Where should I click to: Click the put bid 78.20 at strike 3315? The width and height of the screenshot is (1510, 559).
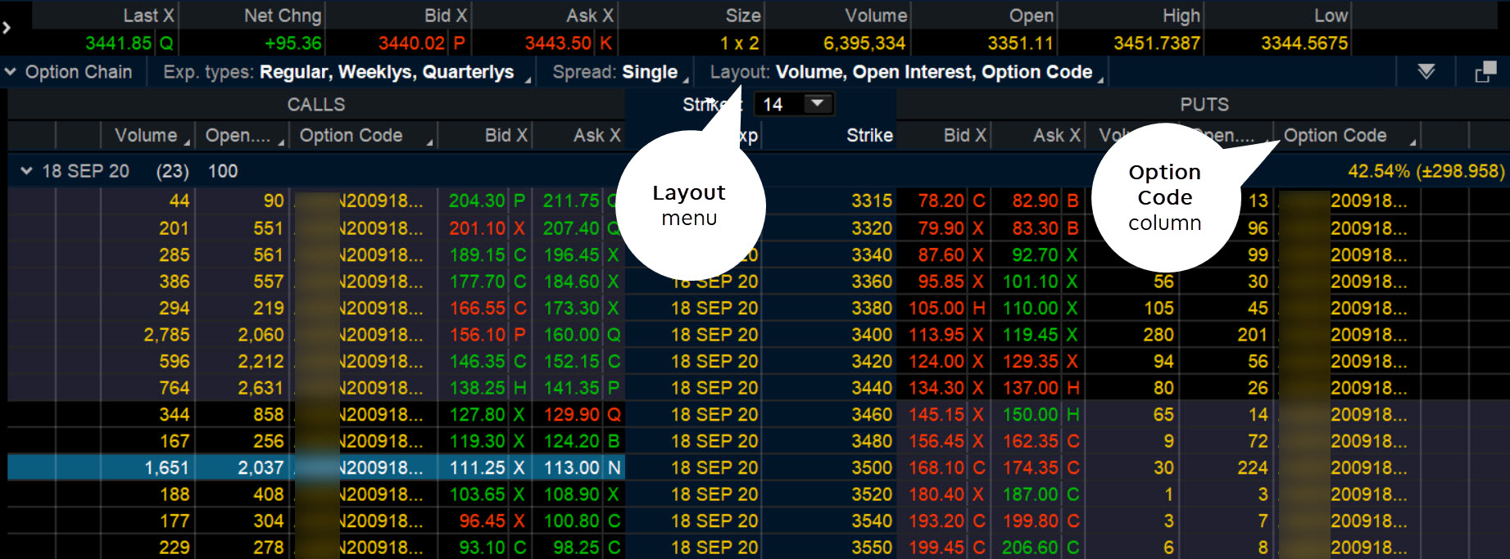pos(941,201)
